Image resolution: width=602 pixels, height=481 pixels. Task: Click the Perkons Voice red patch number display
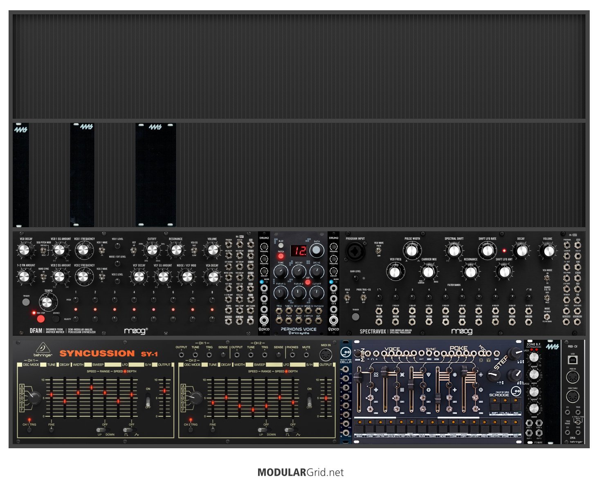[x=299, y=250]
